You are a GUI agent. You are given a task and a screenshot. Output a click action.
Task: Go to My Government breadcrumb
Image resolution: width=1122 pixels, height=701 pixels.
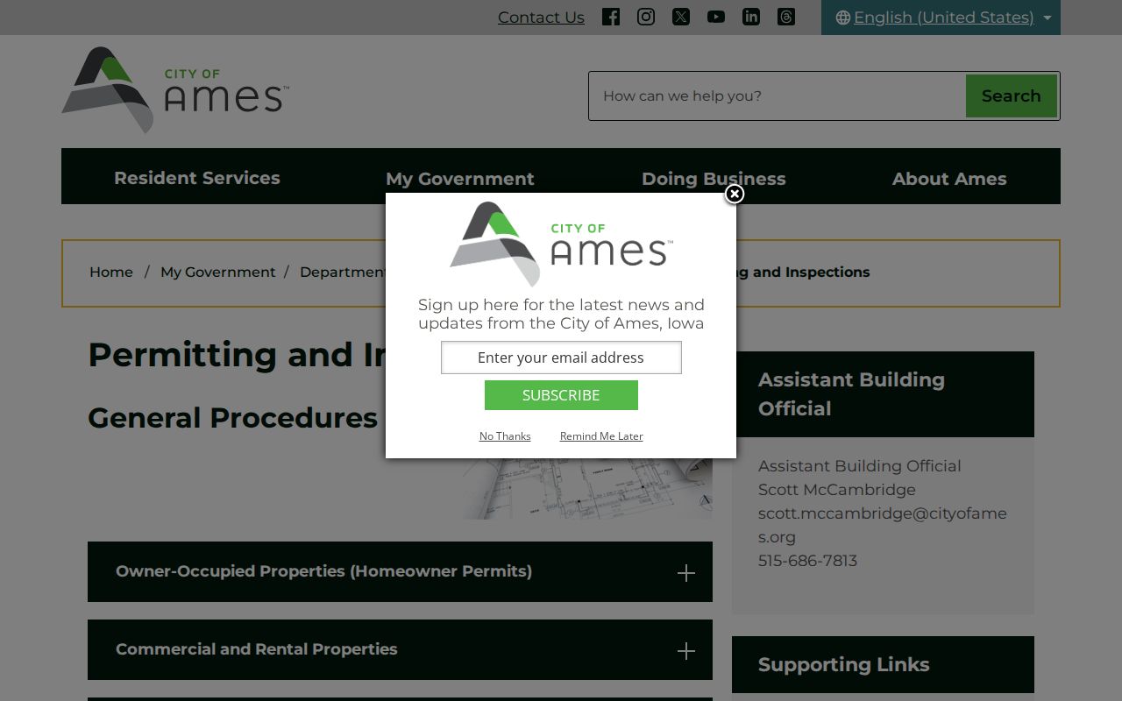[218, 272]
